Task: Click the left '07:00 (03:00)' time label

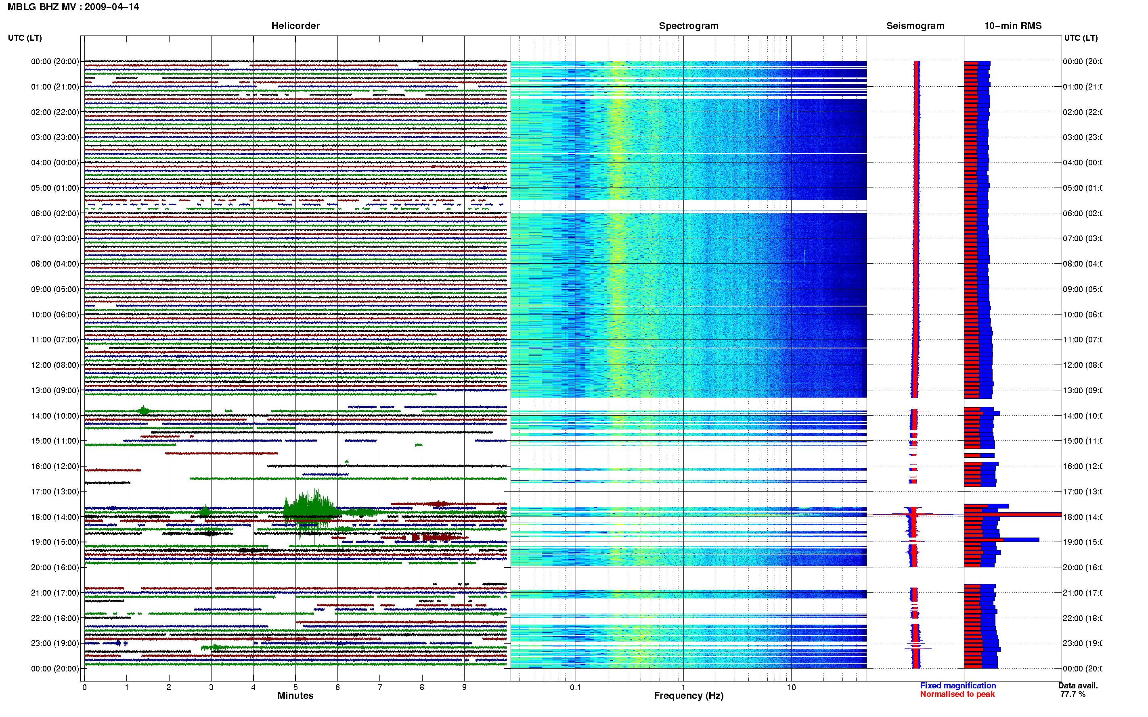Action: click(x=55, y=238)
